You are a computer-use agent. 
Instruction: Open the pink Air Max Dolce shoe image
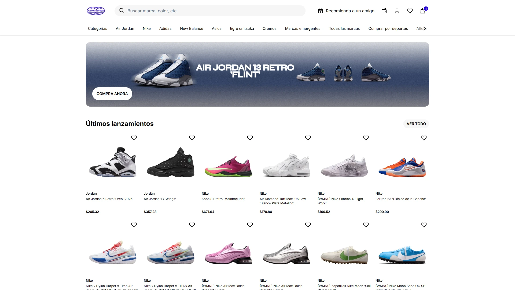pyautogui.click(x=229, y=253)
